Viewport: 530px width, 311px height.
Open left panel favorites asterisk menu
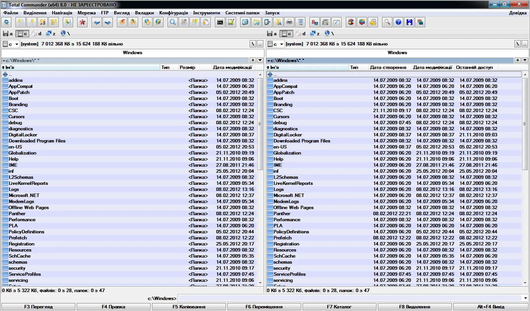pos(253,60)
